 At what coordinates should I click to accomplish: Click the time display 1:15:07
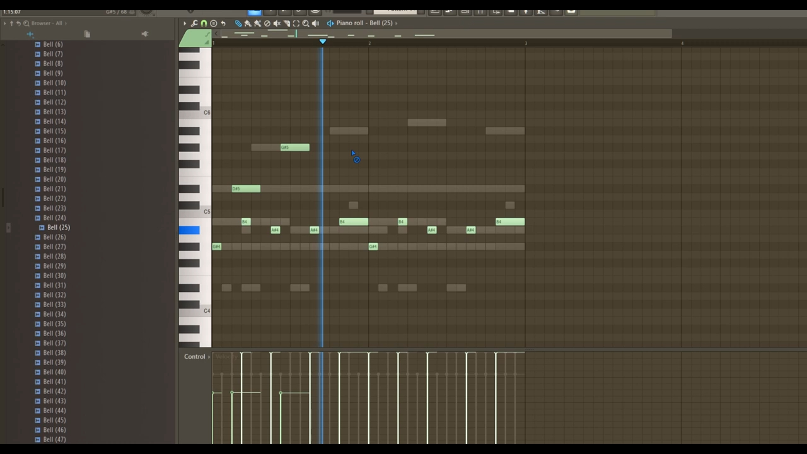coord(12,12)
